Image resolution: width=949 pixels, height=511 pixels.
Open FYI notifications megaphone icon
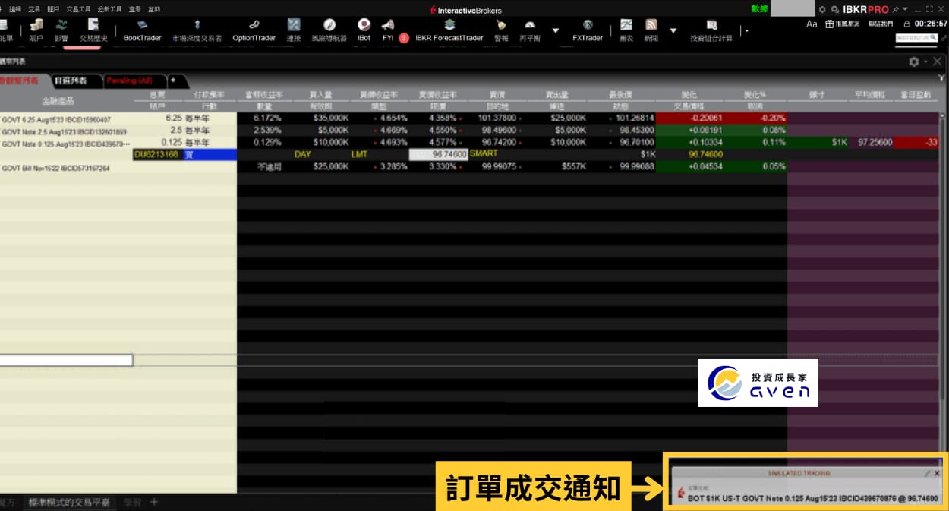click(388, 30)
